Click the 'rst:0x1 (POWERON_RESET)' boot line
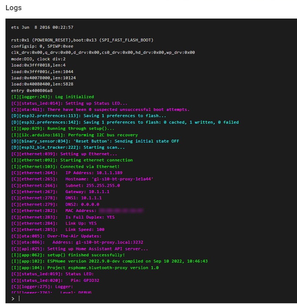297x304 pixels. (x=82, y=40)
